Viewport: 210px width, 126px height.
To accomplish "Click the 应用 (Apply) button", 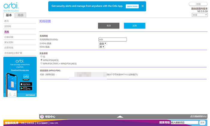I will tap(134, 26).
